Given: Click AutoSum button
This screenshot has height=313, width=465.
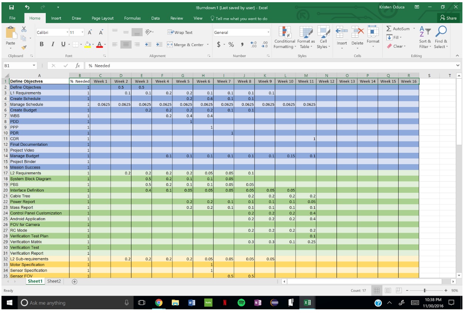Looking at the screenshot, I should [399, 29].
